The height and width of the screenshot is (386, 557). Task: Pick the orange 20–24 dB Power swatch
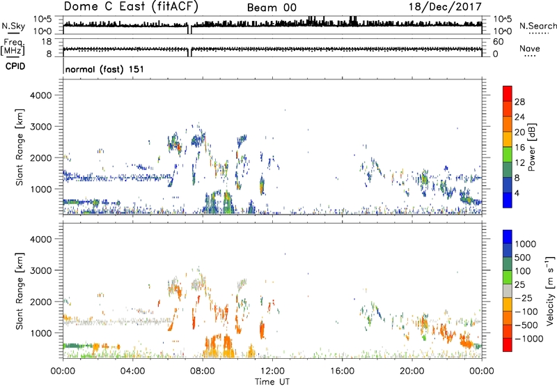(508, 124)
